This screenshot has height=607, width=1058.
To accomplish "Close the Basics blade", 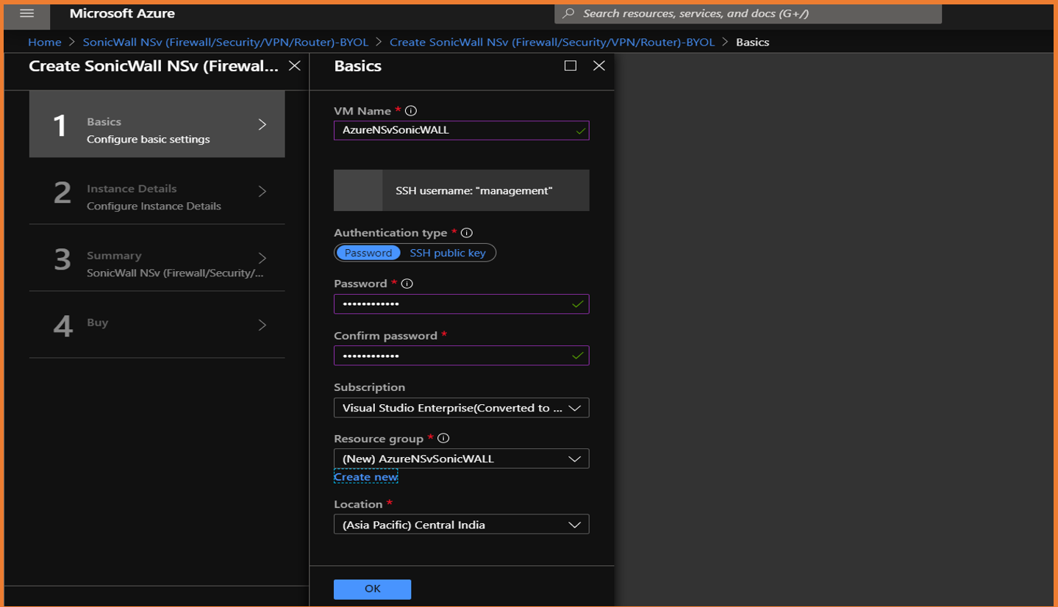I will point(598,66).
